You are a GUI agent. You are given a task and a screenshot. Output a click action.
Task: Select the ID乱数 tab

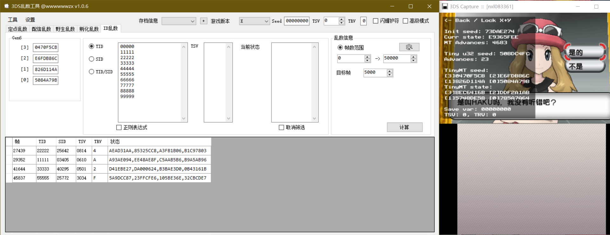point(111,29)
